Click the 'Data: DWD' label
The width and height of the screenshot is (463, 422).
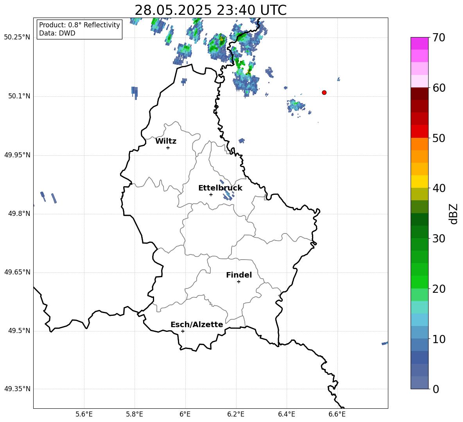pos(57,33)
